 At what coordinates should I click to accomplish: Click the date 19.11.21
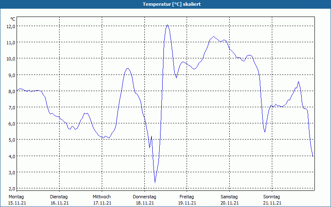(x=187, y=203)
